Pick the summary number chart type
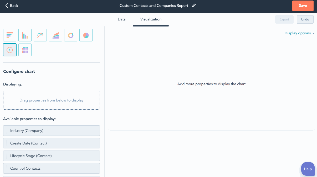 [x=10, y=50]
